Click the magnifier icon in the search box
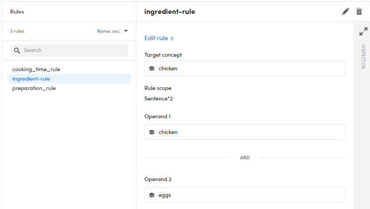The width and height of the screenshot is (370, 209). (x=17, y=51)
